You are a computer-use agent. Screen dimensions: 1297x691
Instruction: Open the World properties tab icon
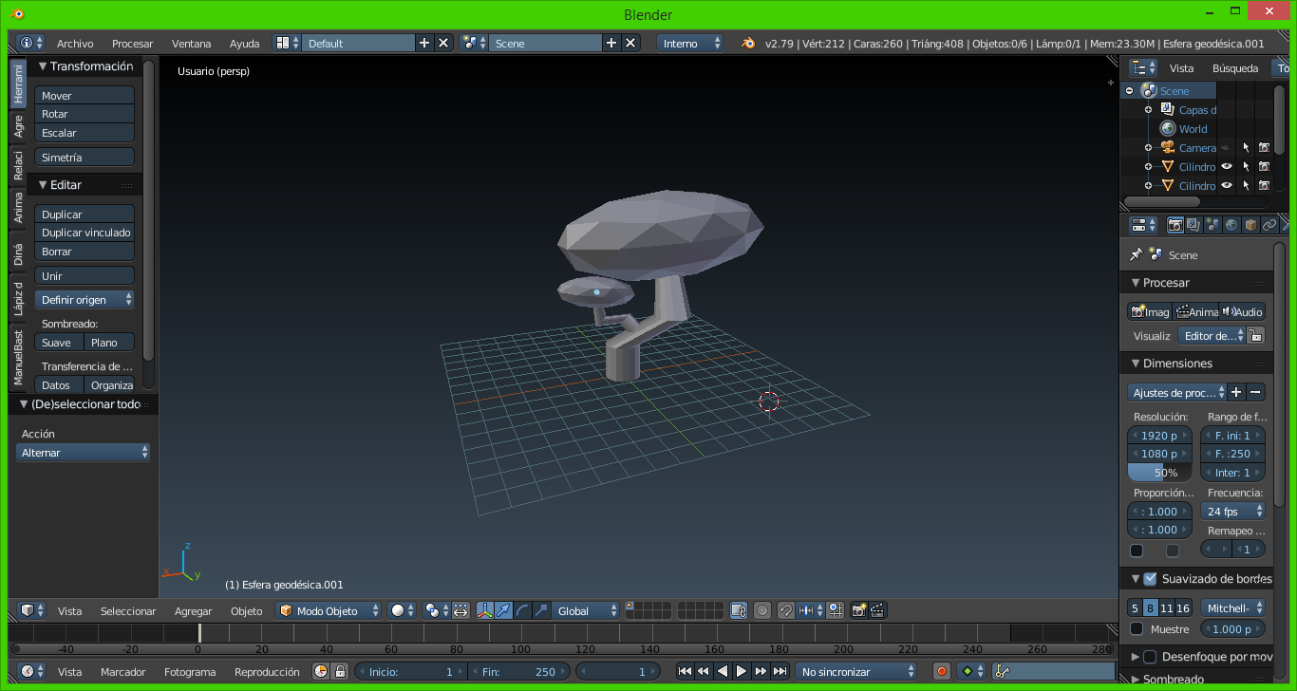click(1231, 225)
